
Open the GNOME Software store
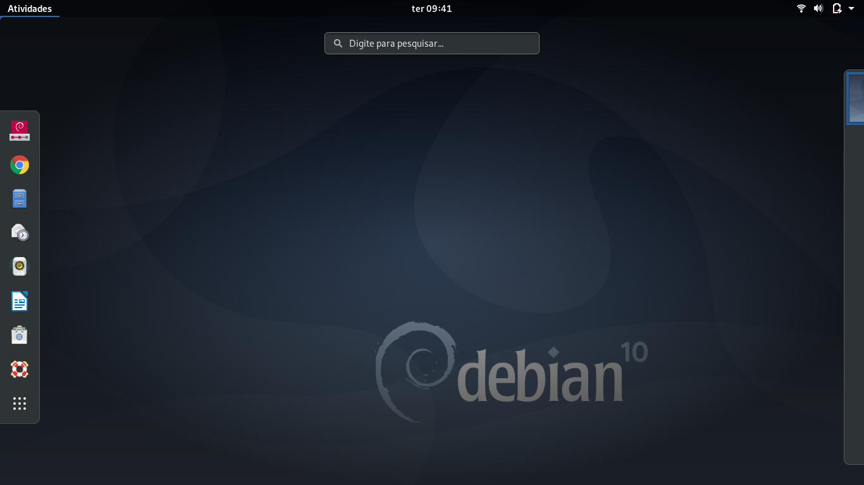19,335
